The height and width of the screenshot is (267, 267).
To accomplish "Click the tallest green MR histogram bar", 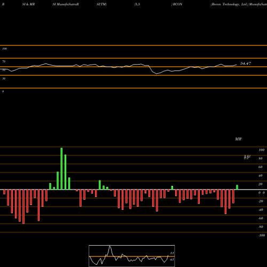I will tap(61, 169).
